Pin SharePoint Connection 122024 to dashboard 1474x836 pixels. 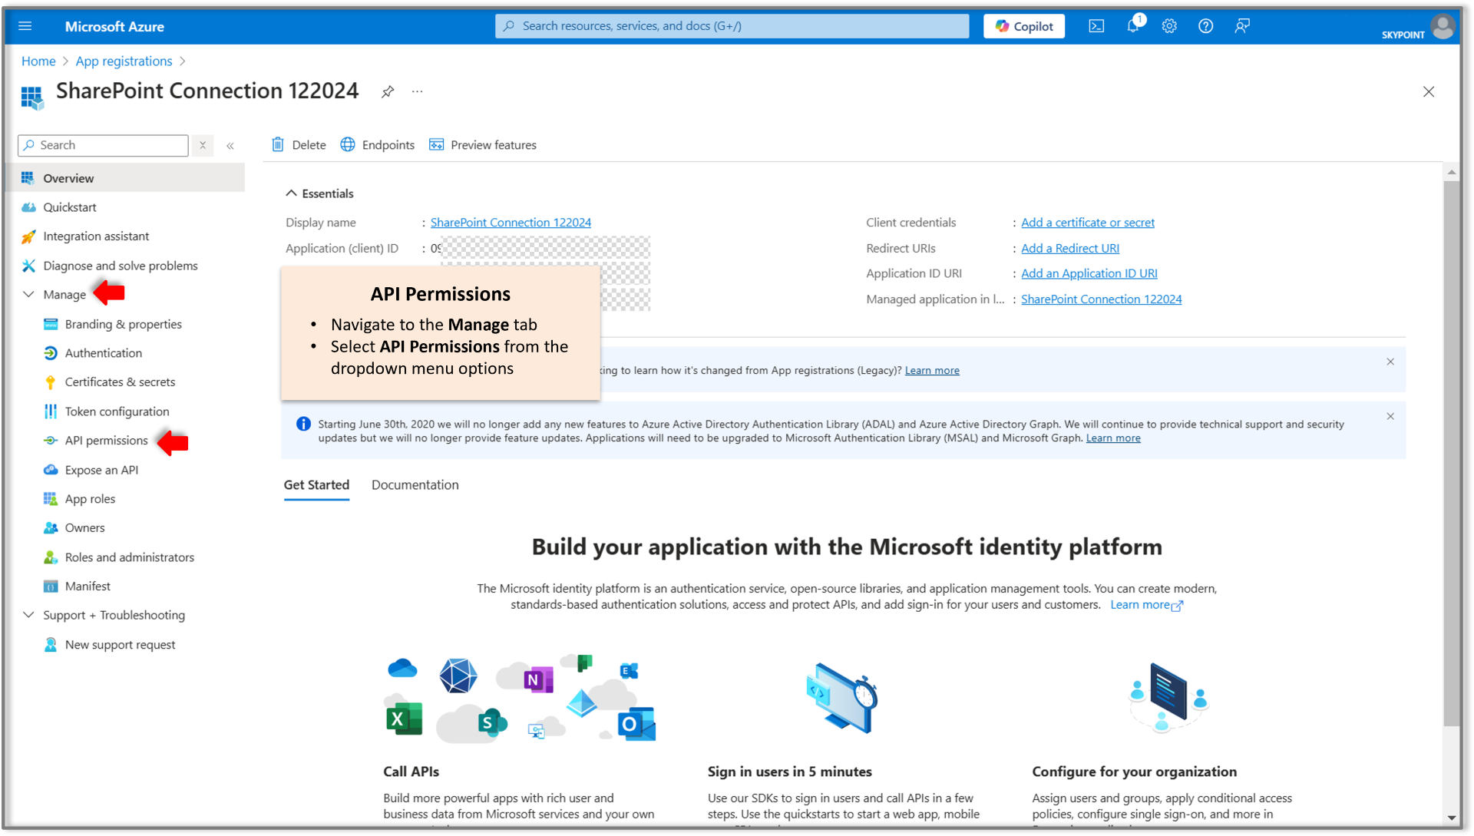coord(388,92)
